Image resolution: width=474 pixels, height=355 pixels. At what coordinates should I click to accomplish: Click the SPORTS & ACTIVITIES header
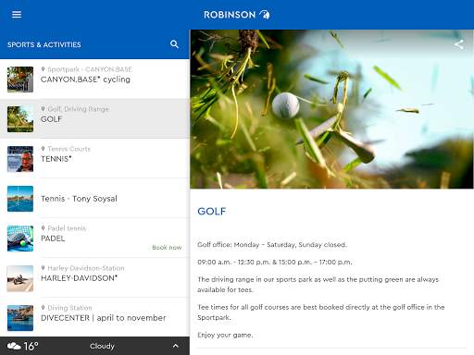(x=44, y=44)
